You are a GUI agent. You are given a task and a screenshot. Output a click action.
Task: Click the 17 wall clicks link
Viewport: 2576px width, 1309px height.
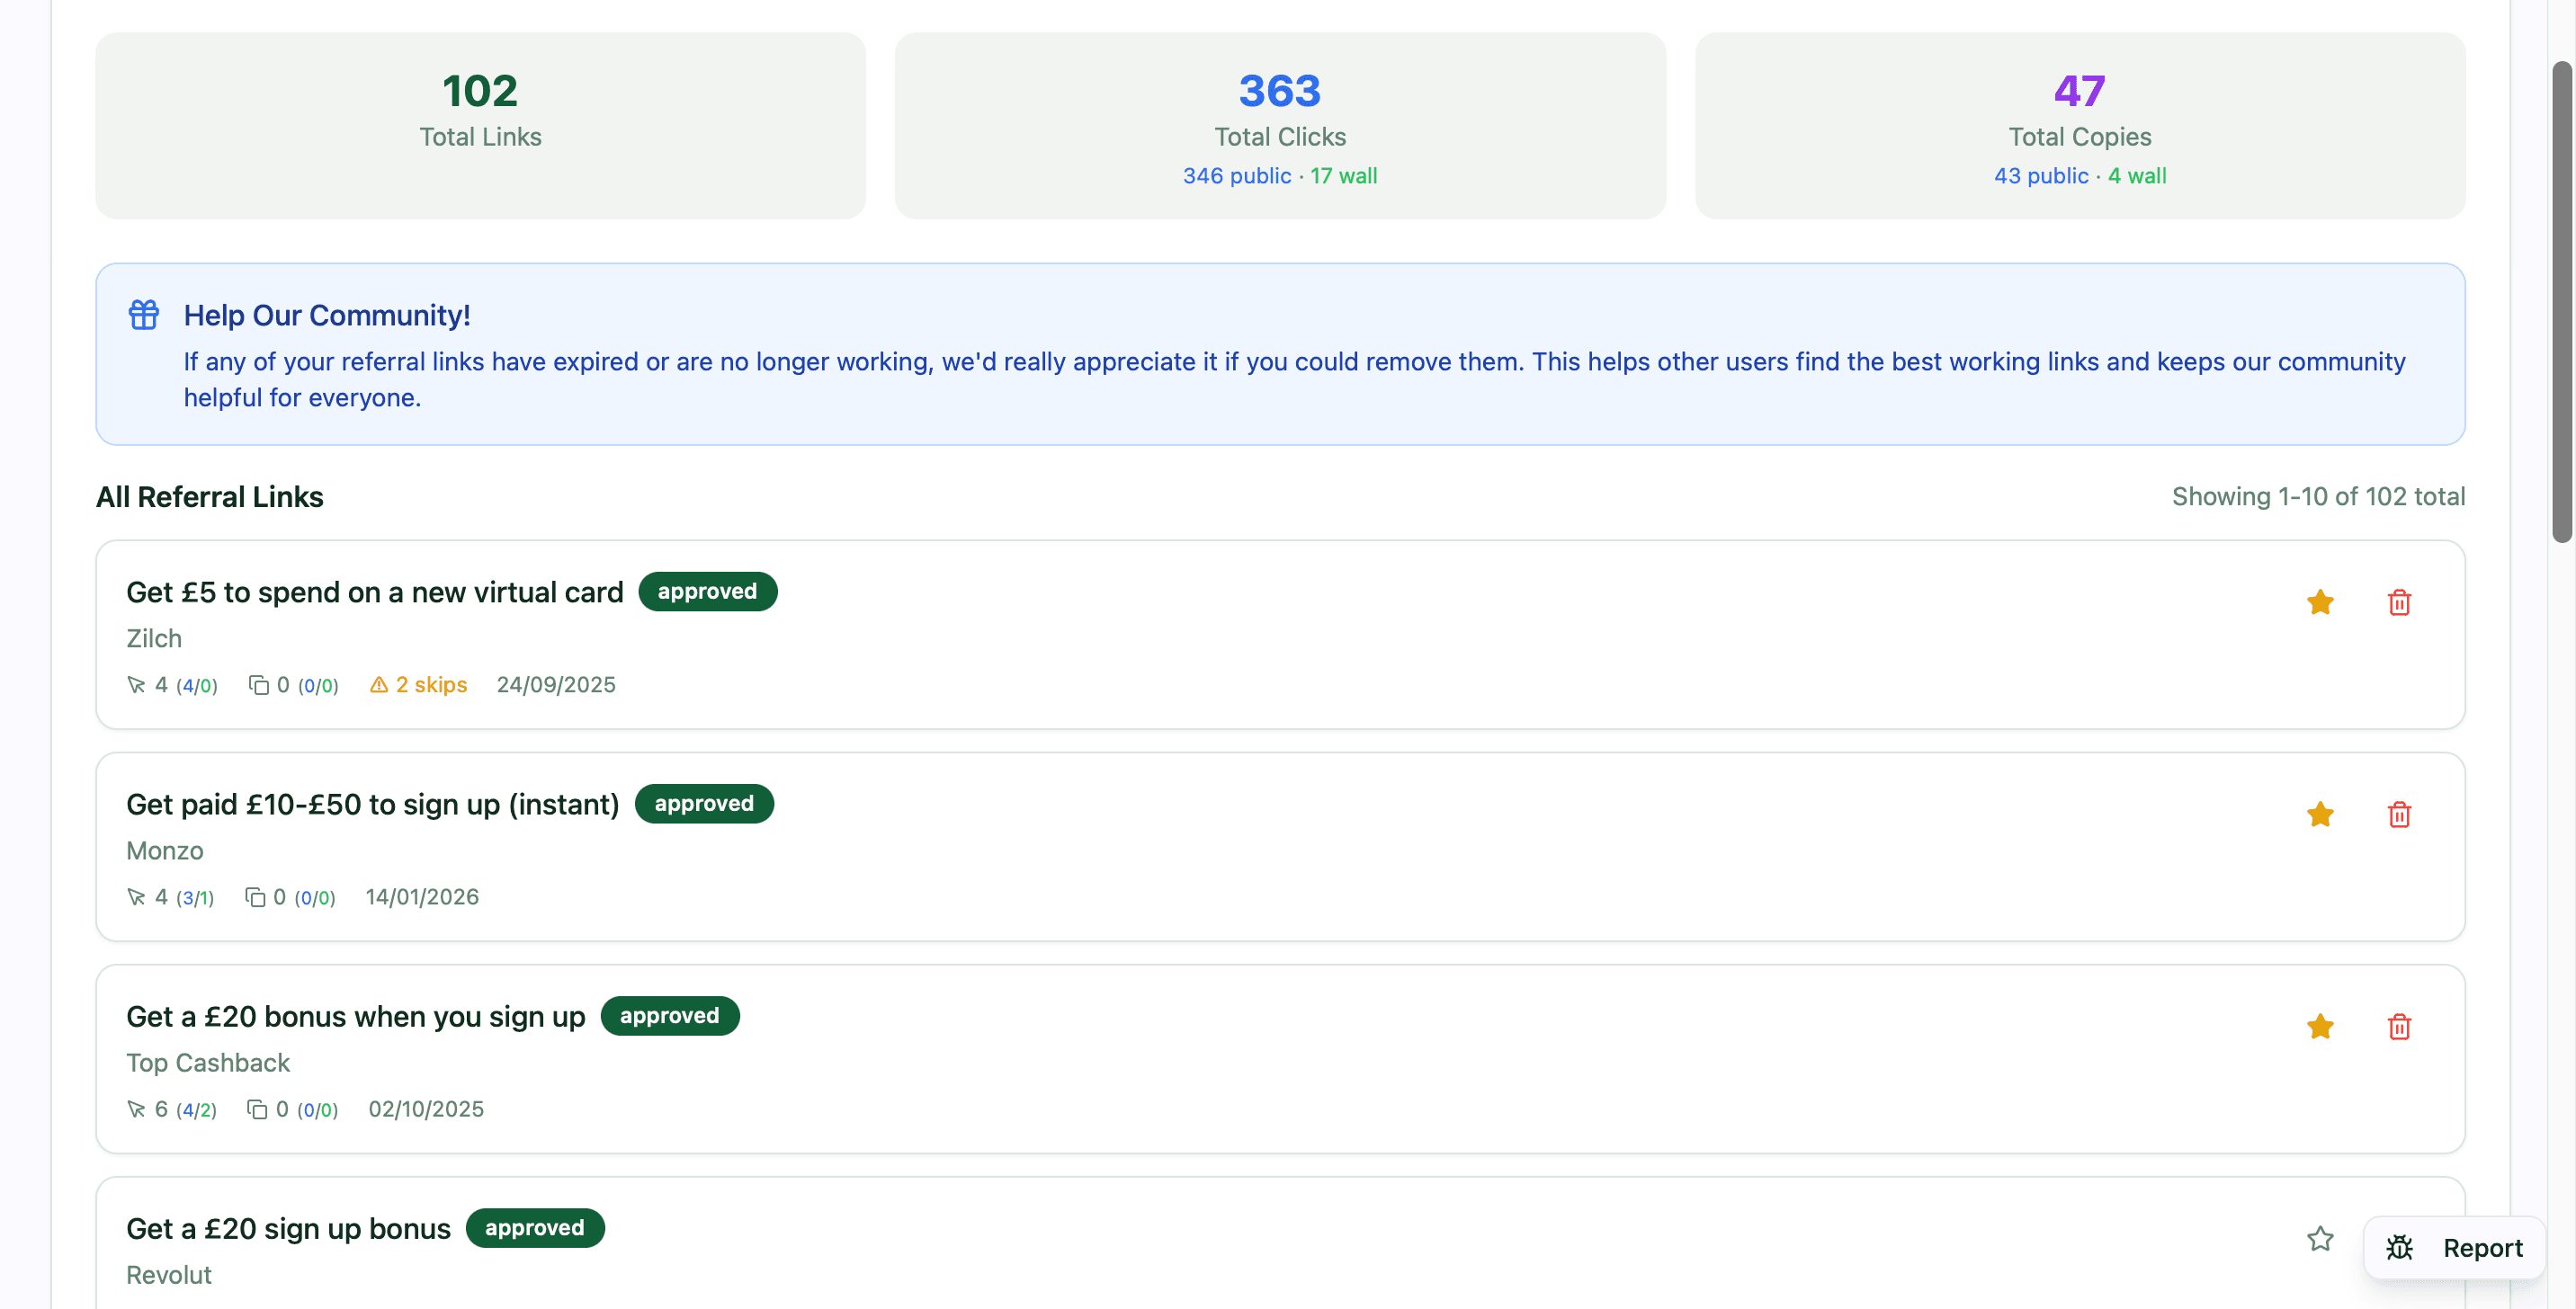click(1343, 176)
